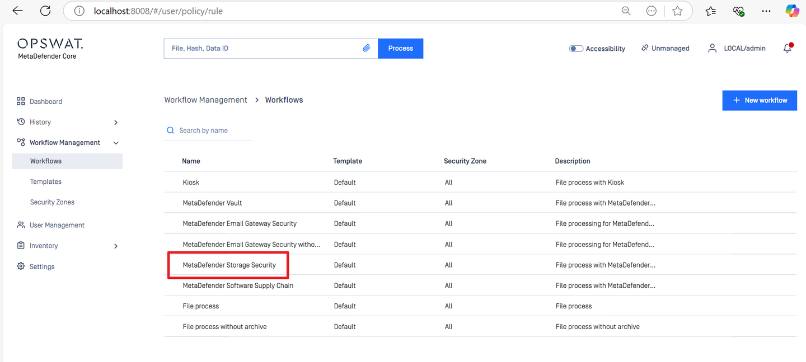Open the zoom magnifier icon in address bar

626,11
